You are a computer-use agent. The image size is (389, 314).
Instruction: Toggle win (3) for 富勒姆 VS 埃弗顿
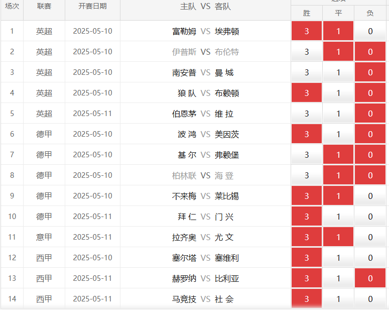click(307, 31)
